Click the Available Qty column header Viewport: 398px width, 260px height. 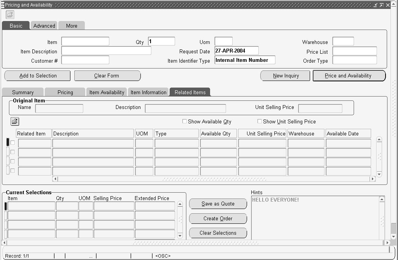click(218, 134)
